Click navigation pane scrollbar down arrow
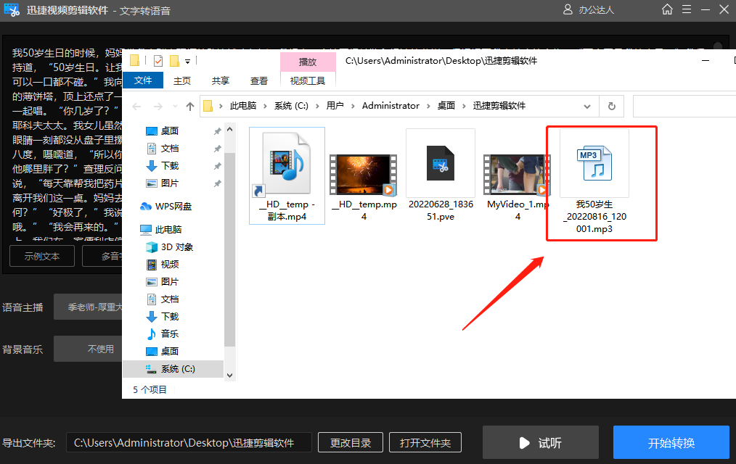Screen dimensions: 736x464 (229, 375)
